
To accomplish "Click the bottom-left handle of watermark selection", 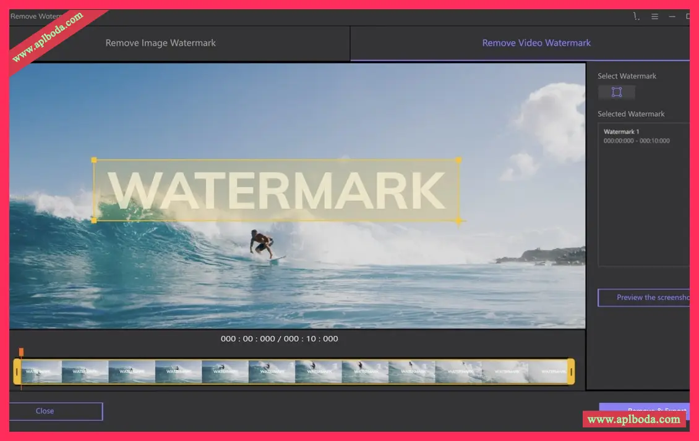I will coord(94,220).
